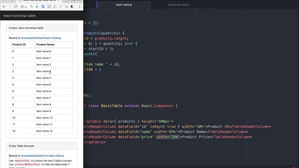Switch to the BootstrapTable.js editor tab
The image size is (299, 168).
(178, 5)
